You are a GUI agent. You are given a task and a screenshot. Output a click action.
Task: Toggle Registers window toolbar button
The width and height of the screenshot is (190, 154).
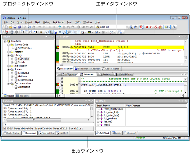coord(60,32)
